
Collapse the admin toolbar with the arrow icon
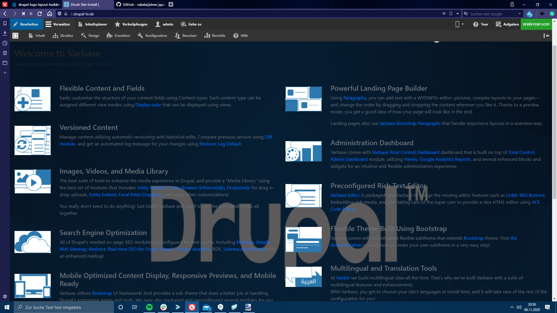[x=547, y=35]
